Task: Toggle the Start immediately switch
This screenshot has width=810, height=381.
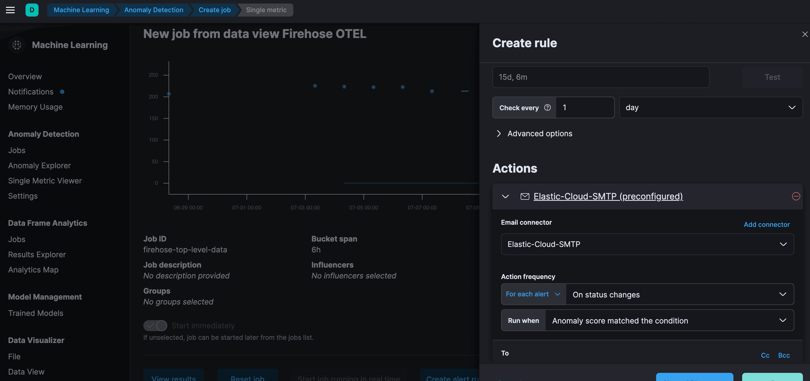Action: coord(155,326)
